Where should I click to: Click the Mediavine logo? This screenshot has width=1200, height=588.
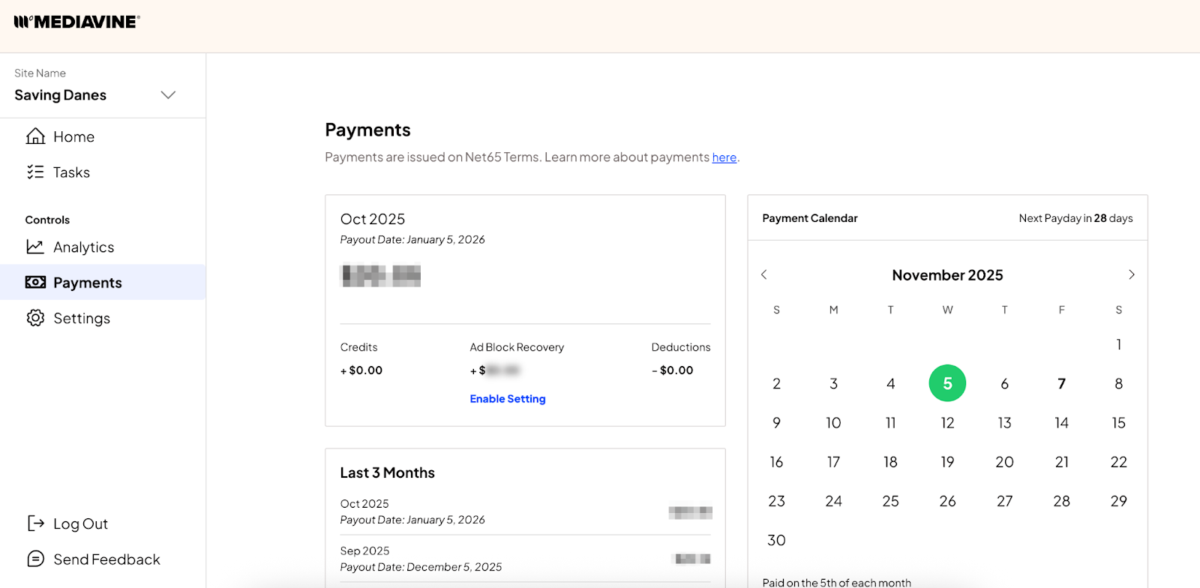76,22
